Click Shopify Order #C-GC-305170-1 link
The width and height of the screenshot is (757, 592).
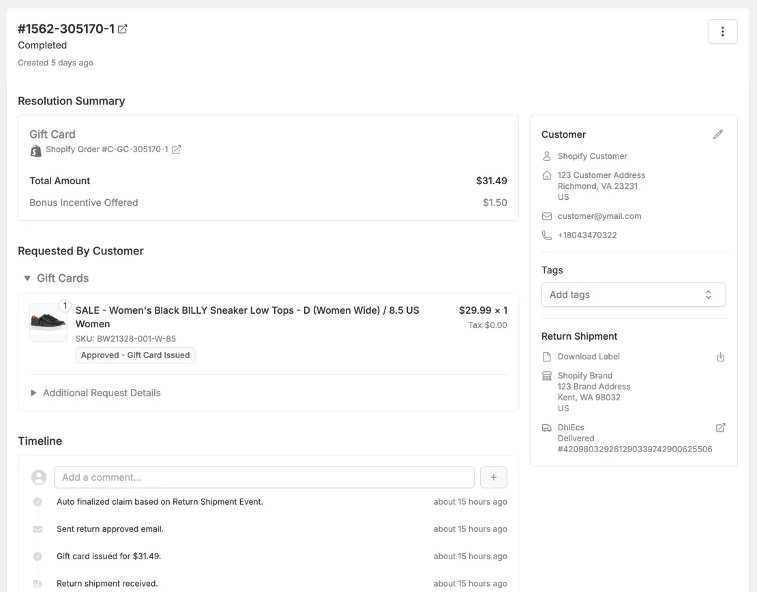[106, 149]
